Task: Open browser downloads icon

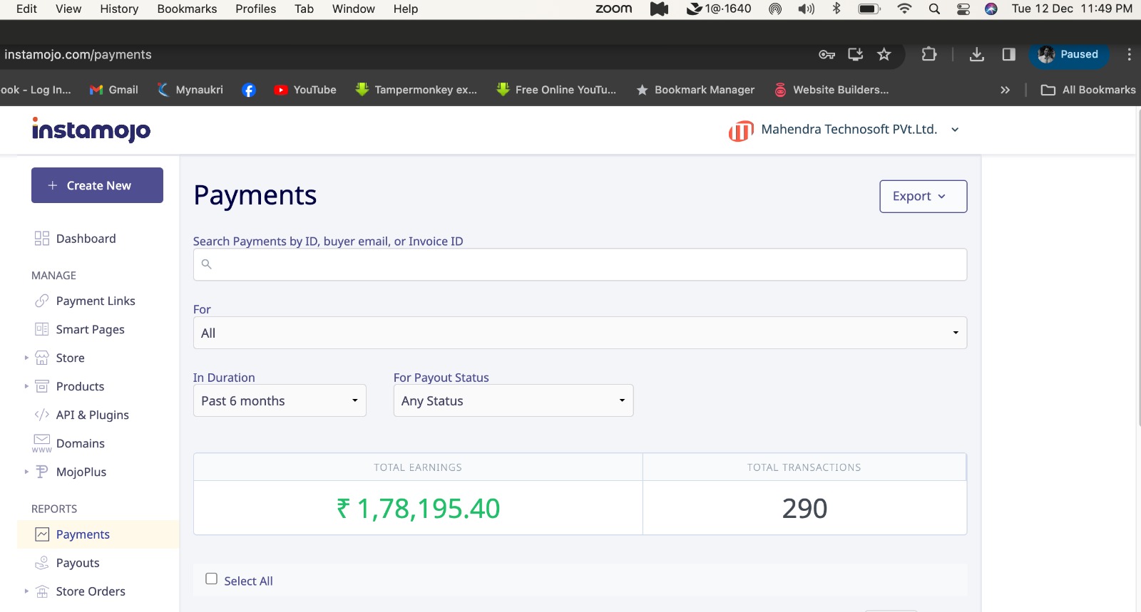Action: [x=977, y=55]
